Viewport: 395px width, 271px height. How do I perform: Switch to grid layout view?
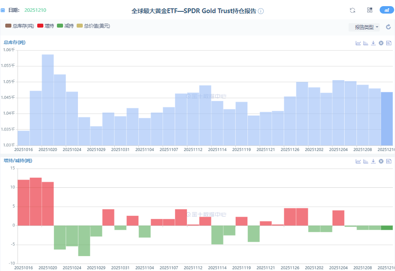click(370, 10)
